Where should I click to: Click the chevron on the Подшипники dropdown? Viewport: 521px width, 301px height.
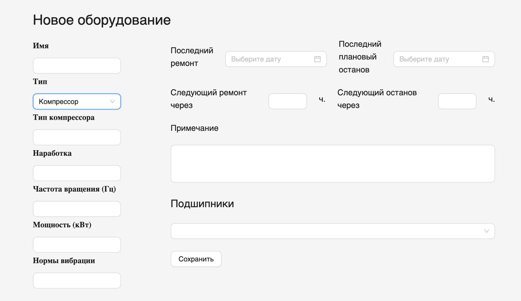point(487,231)
